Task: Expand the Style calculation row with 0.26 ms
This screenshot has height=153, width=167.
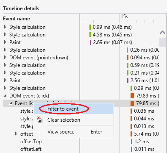Action: pyautogui.click(x=5, y=50)
